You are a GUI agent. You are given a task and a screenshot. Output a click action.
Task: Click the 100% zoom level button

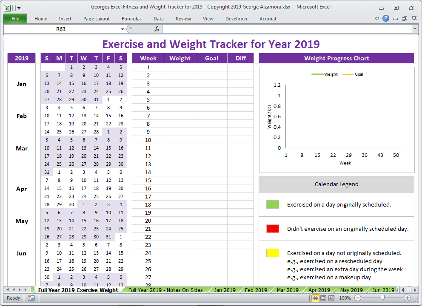click(x=345, y=298)
